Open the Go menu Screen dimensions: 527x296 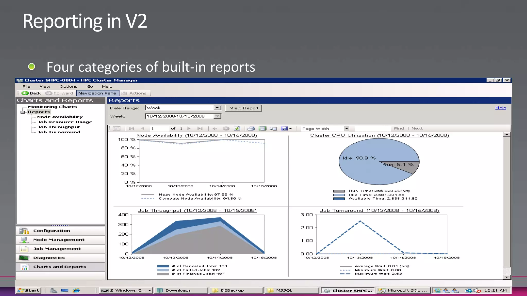coord(90,87)
